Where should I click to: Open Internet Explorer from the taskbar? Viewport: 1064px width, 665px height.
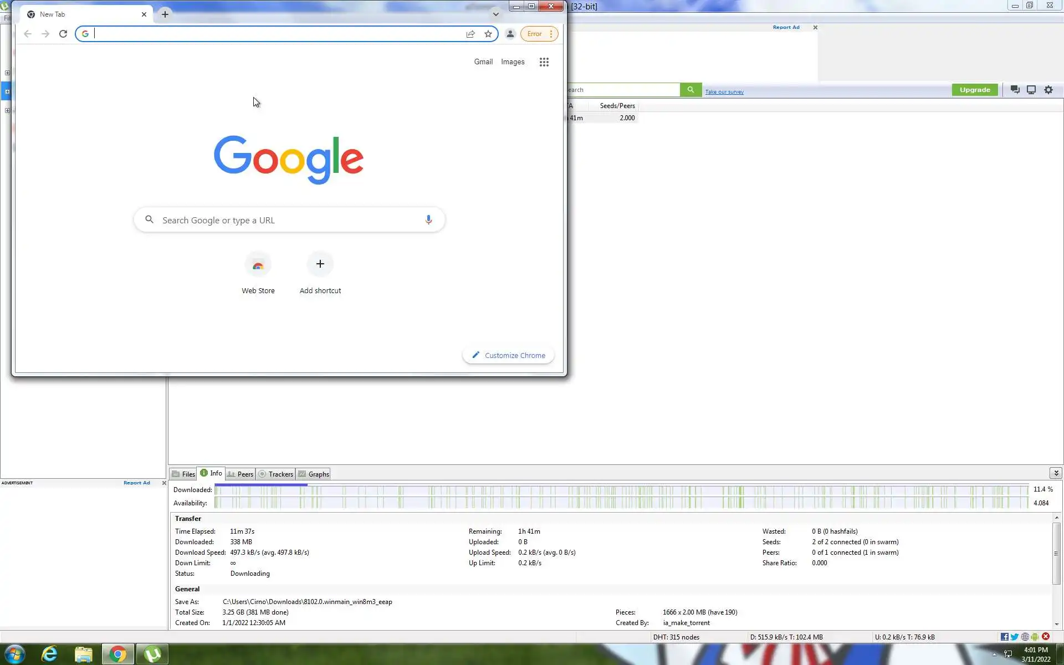49,654
